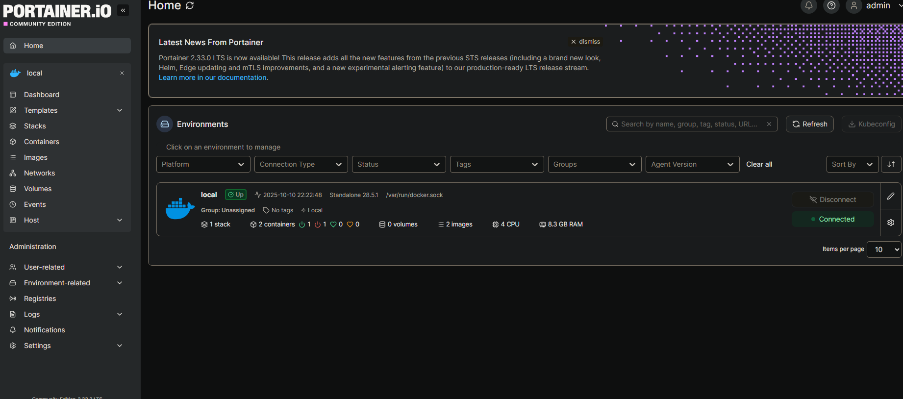This screenshot has width=903, height=399.
Task: Click the /var/run/docker.sock URL text
Action: (x=414, y=195)
